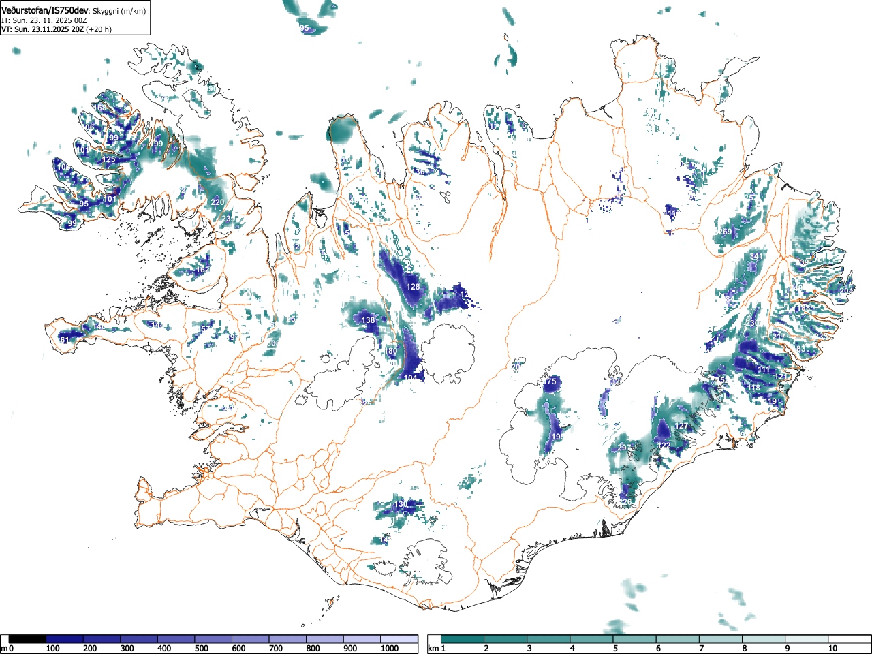This screenshot has height=654, width=872.
Task: Click the black 0–100 m legend swatch
Action: click(28, 639)
